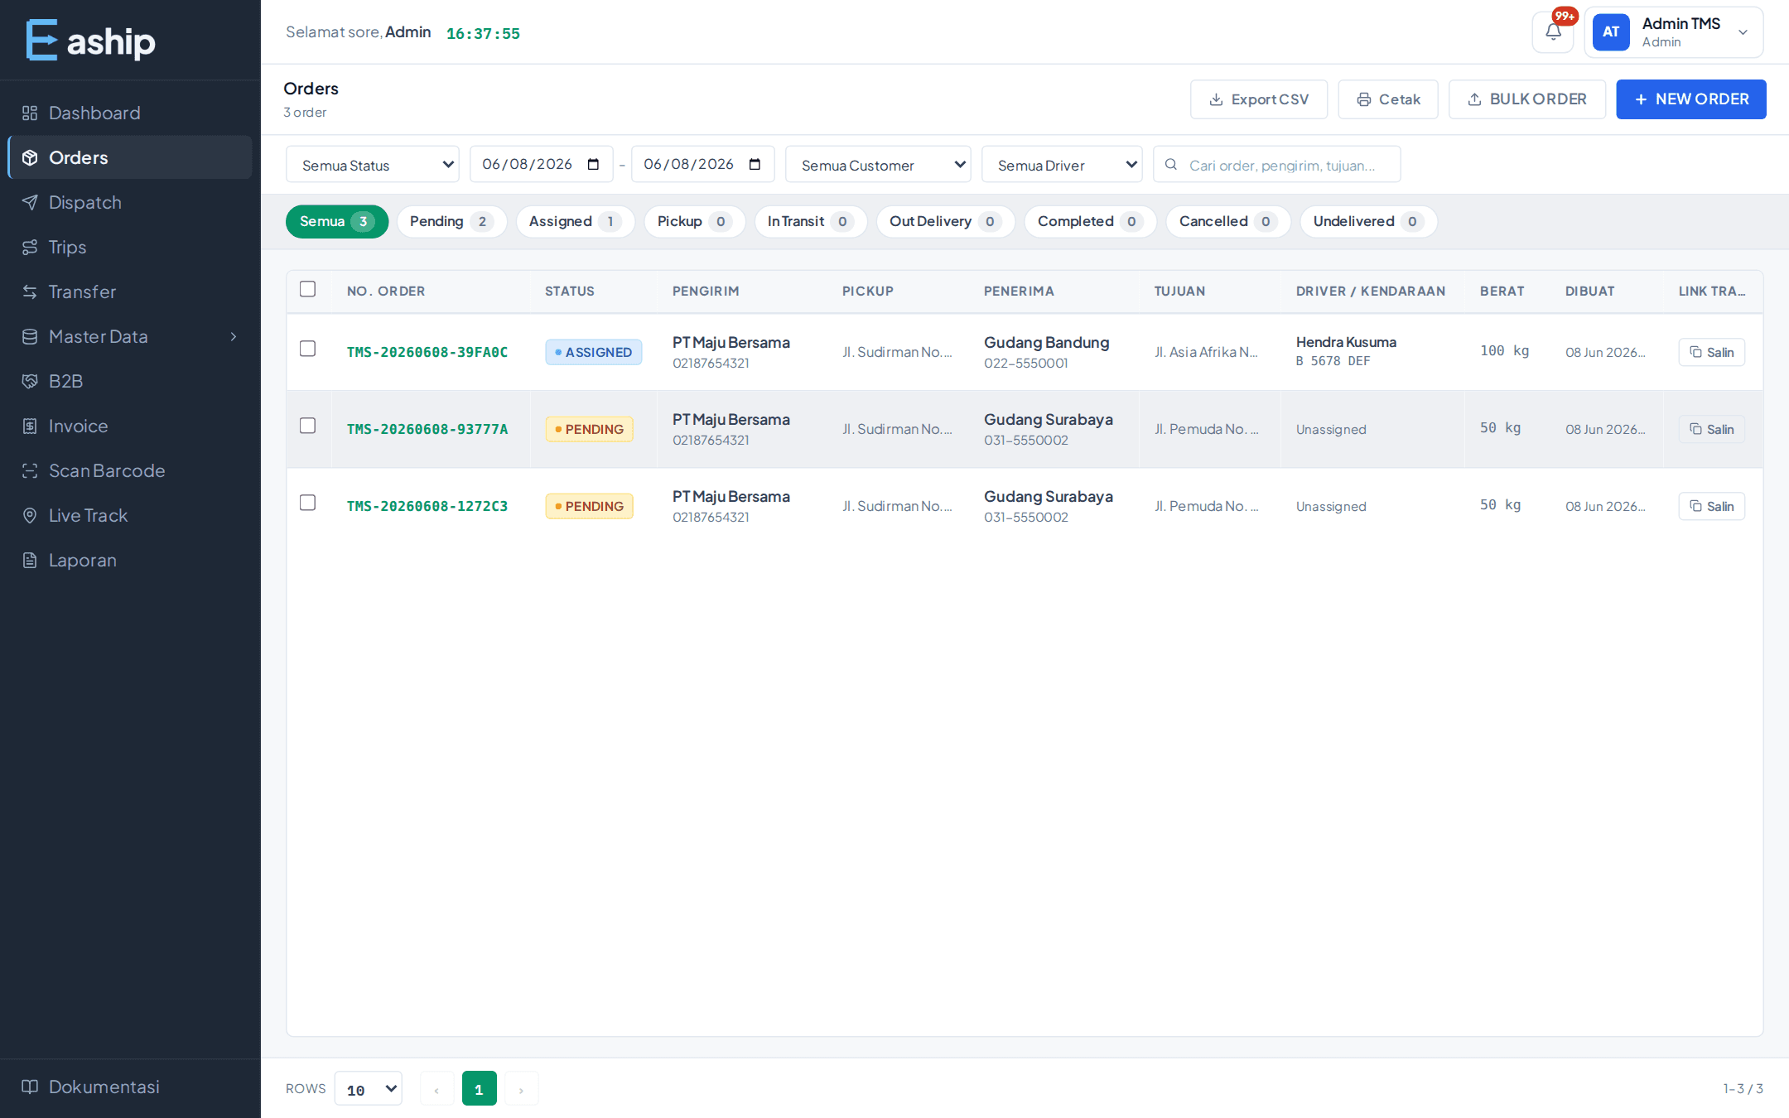Screen dimensions: 1789x1118
Task: Select the Out Delivery filter tab
Action: tap(945, 221)
